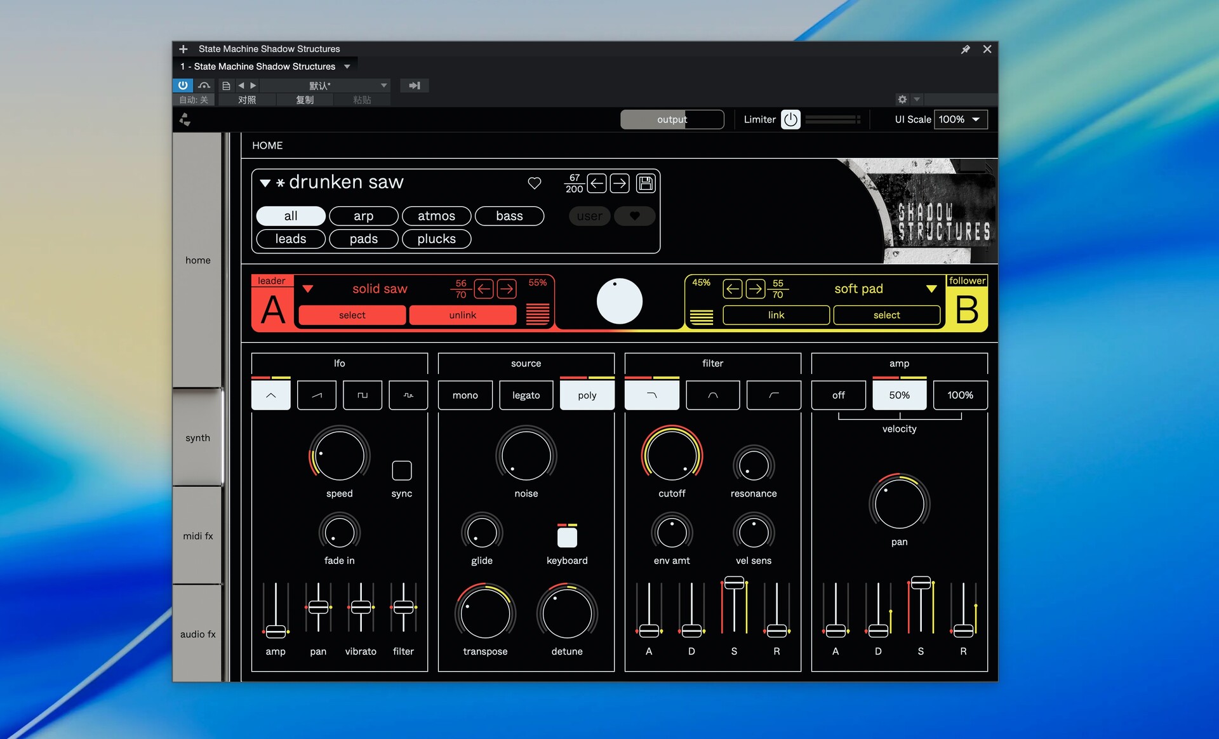Open layer A solid saw dropdown triangle
The height and width of the screenshot is (739, 1219).
308,289
